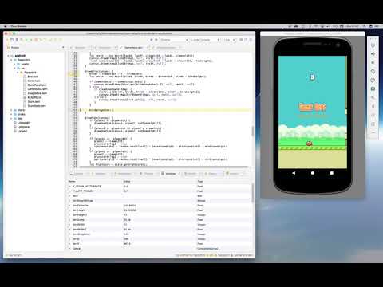
Task: Click the score number at top of game
Action: [313, 77]
